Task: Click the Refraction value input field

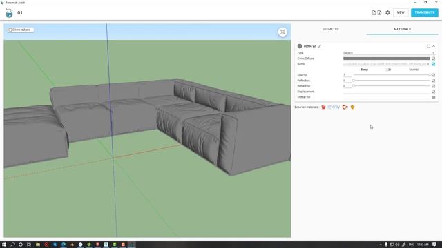Action: [x=347, y=86]
